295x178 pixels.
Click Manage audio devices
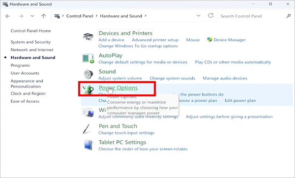(225, 78)
